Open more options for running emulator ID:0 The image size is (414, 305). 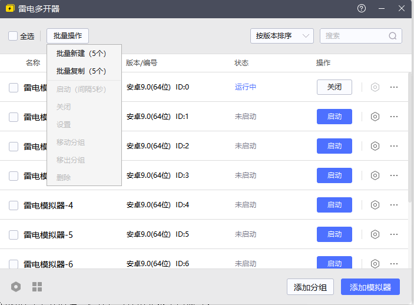pyautogui.click(x=394, y=87)
